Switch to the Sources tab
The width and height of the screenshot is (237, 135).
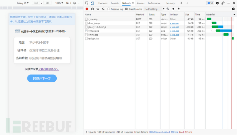140,3
